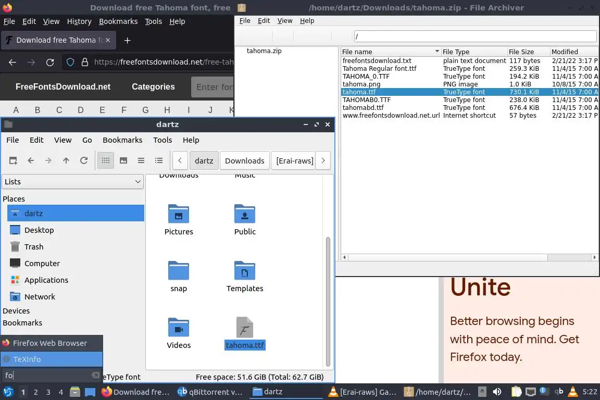Select the Templates folder icon
The height and width of the screenshot is (400, 600).
point(245,271)
